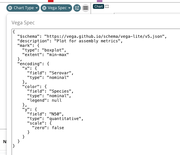Image resolution: width=180 pixels, height=155 pixels.
Task: Click the fullscreen icon beside Chart
Action: (107, 6)
